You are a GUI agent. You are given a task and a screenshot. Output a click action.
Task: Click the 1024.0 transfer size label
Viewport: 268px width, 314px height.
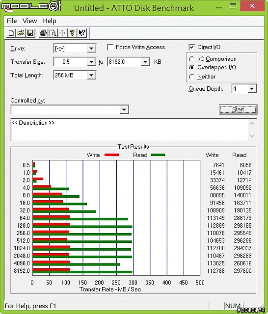pos(22,248)
